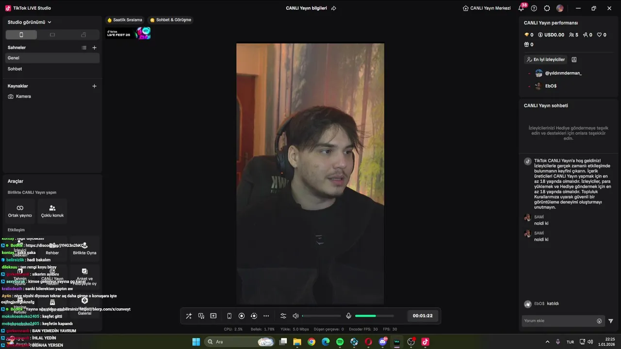Adjust the speaker volume slider
The width and height of the screenshot is (621, 349).
pos(321,316)
